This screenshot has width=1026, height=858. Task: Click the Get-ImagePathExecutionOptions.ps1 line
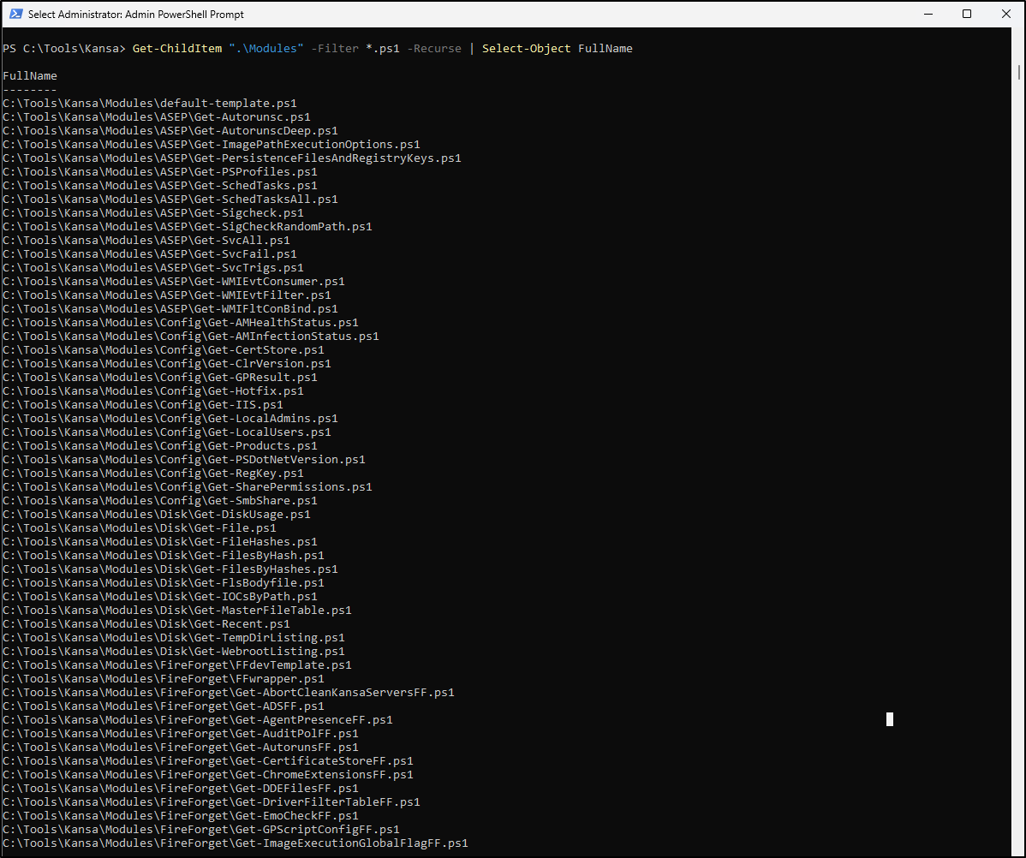click(x=212, y=145)
